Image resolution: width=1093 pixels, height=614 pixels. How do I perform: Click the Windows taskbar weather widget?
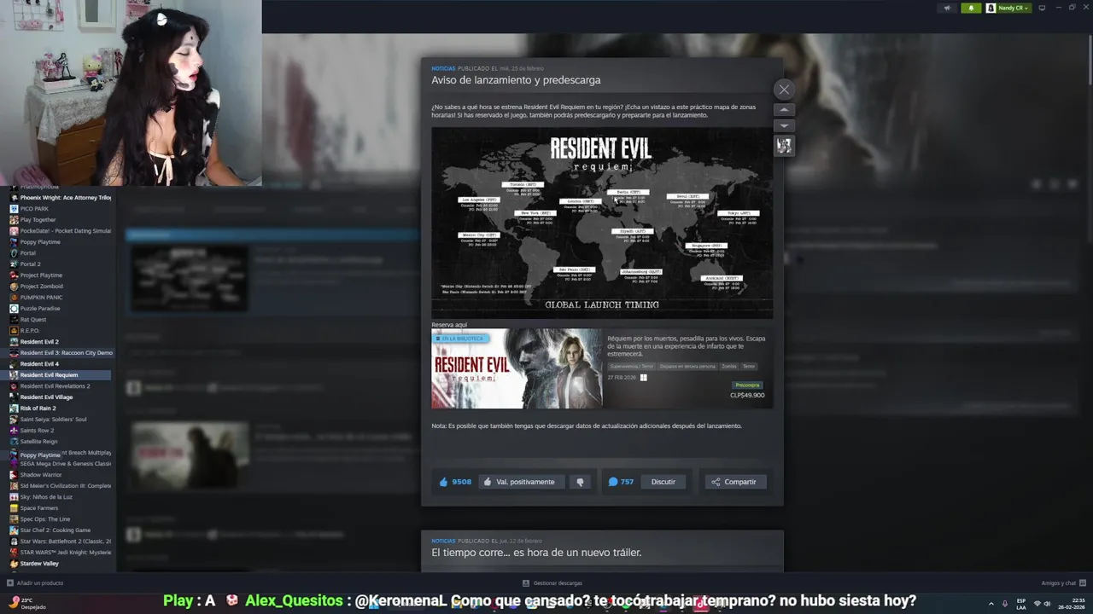pyautogui.click(x=27, y=603)
